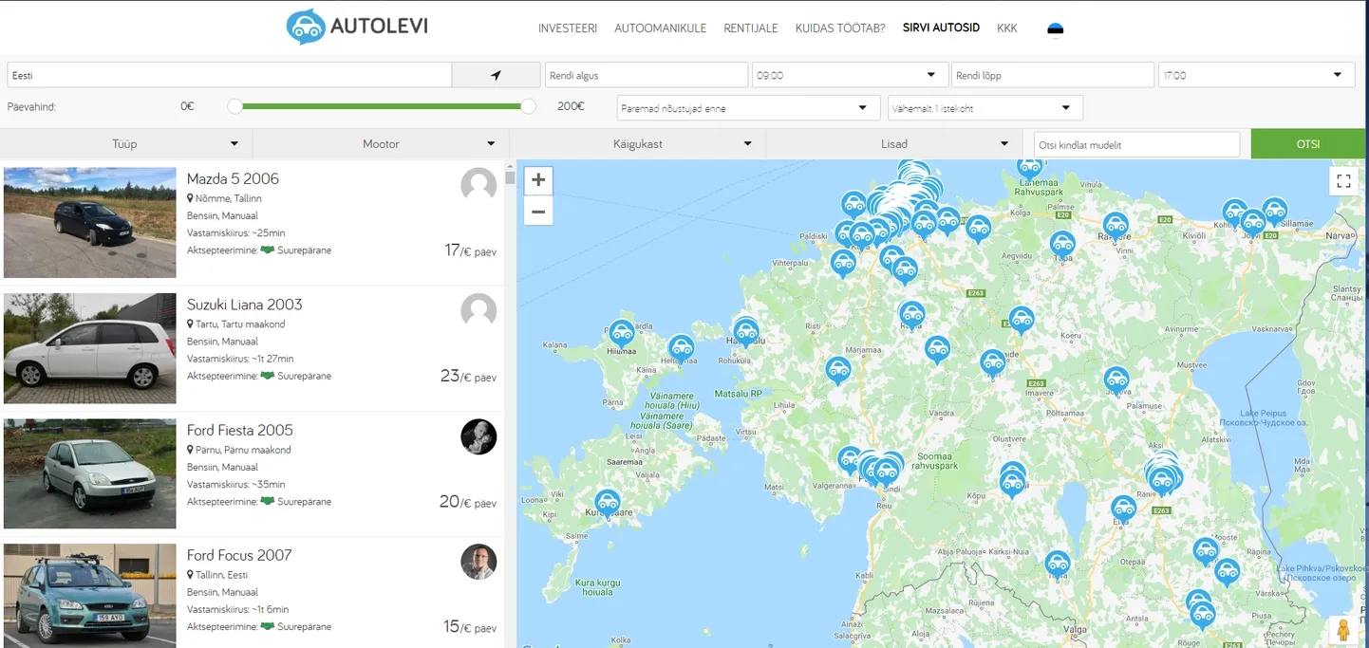Image resolution: width=1369 pixels, height=648 pixels.
Task: Select car marker near Heltermaa
Action: click(681, 349)
